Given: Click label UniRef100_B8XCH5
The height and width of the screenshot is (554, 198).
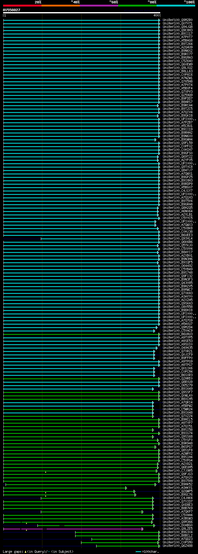Looking at the screenshot, I should pyautogui.click(x=178, y=399).
